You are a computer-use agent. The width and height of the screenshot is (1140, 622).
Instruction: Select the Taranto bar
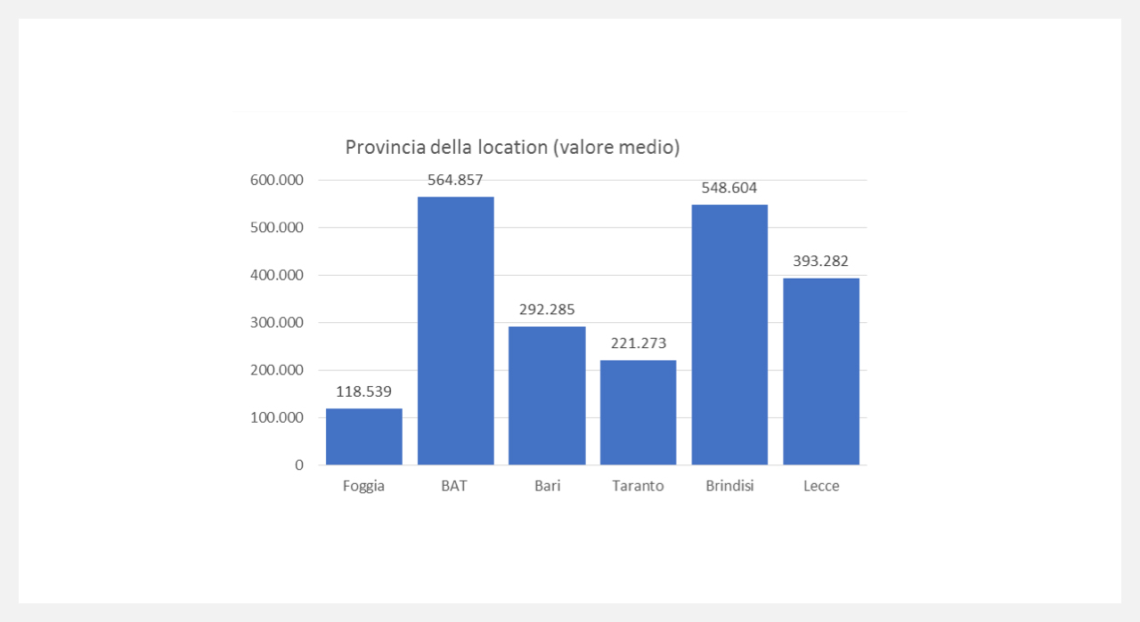pos(639,412)
